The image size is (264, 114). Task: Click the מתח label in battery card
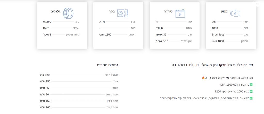point(189,28)
